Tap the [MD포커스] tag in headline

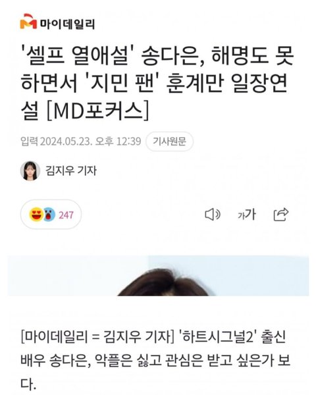[x=97, y=111]
